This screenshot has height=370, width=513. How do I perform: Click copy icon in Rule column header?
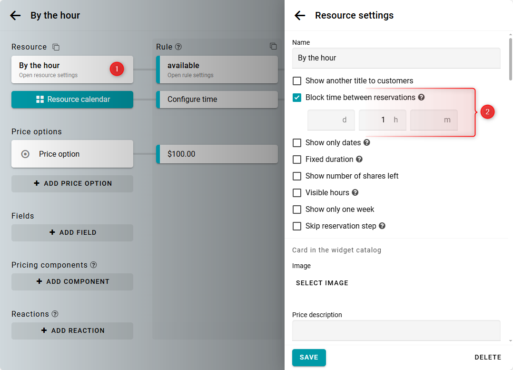pos(273,46)
